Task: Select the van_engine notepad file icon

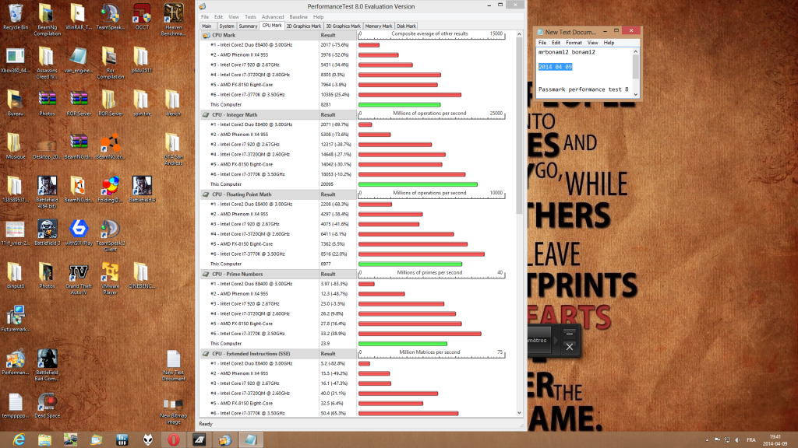Action: coord(79,61)
